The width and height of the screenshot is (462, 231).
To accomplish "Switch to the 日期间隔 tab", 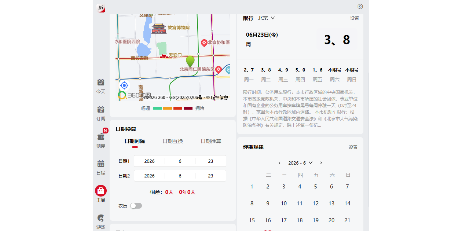I will 135,141.
